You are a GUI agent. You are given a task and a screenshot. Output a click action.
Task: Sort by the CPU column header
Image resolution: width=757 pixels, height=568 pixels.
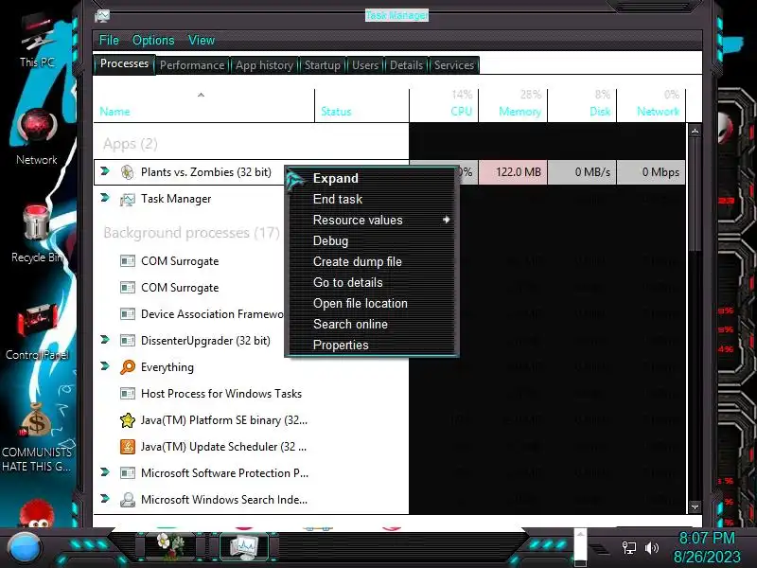tap(444, 105)
